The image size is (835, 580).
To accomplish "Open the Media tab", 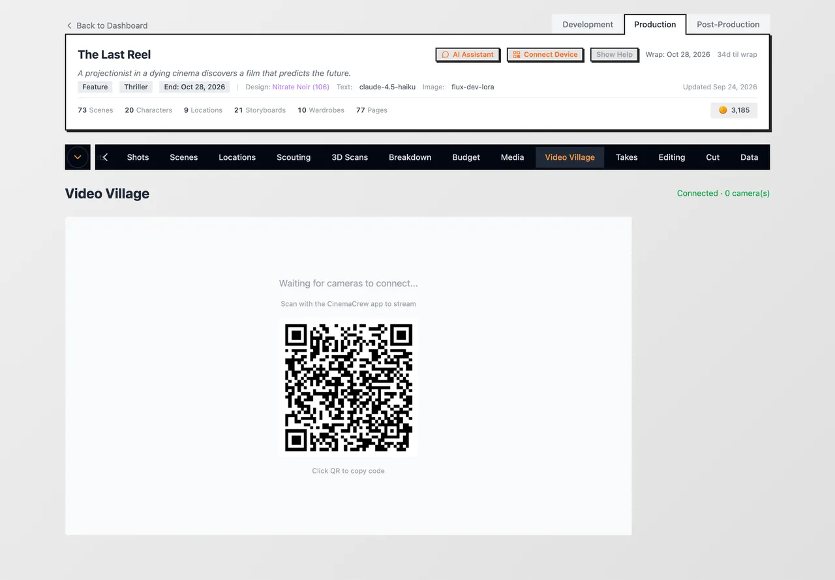I will [x=512, y=157].
